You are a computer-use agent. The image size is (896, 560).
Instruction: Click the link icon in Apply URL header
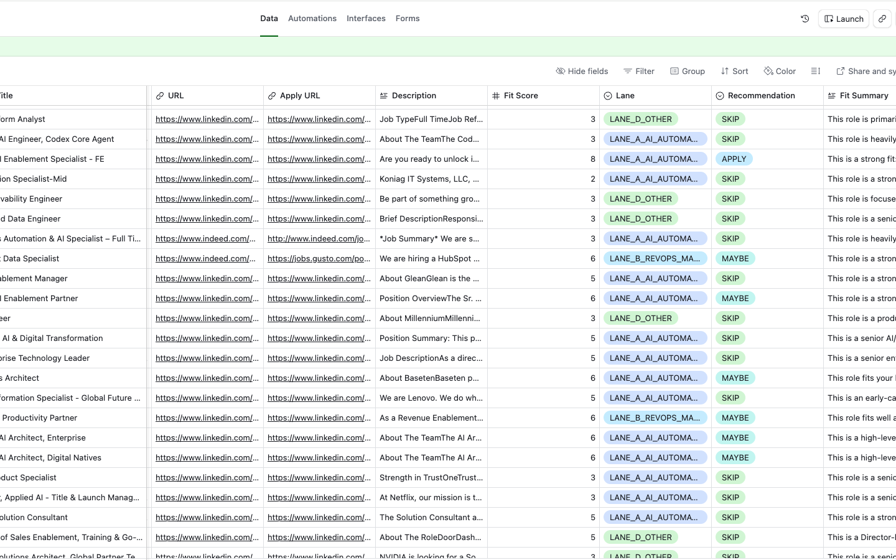pyautogui.click(x=272, y=96)
